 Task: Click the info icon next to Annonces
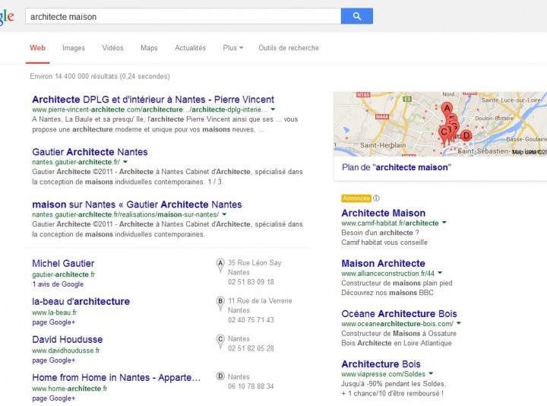(x=376, y=198)
